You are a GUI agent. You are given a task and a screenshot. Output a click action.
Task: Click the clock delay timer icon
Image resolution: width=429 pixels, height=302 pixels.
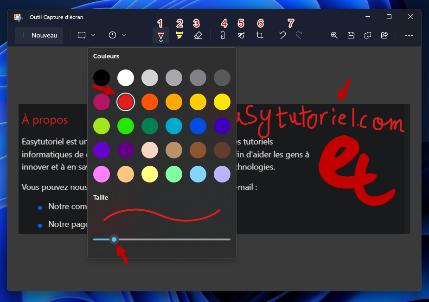(x=112, y=35)
